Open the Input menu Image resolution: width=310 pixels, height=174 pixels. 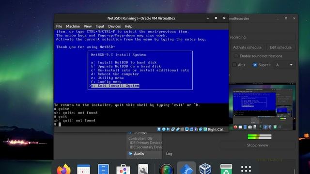pos(100,26)
